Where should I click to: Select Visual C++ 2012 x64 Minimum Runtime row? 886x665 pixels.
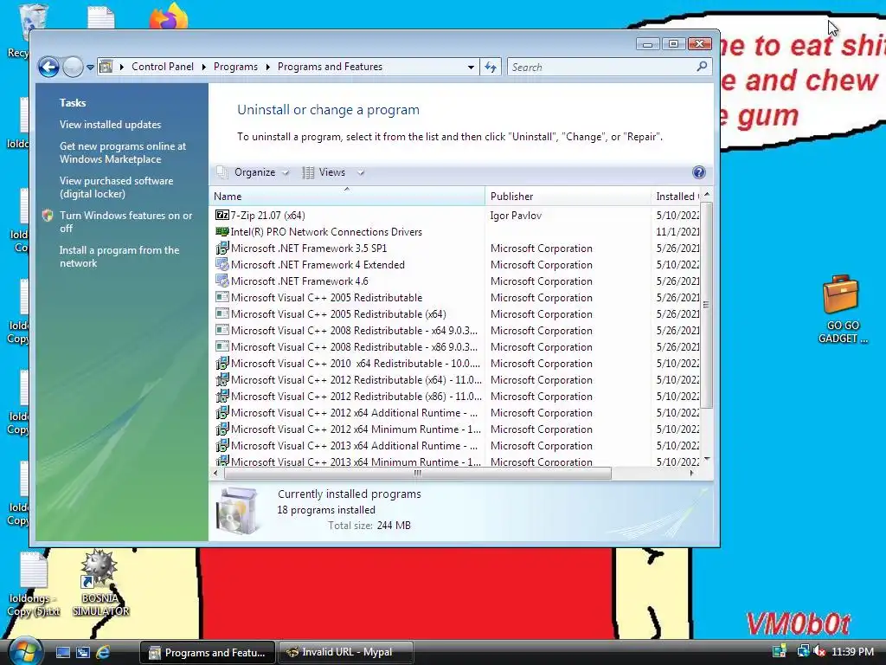(x=455, y=429)
